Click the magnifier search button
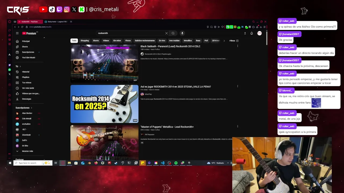The image size is (344, 193). pyautogui.click(x=173, y=33)
